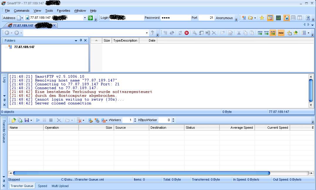Pin the Log panel
Screen dimensions: 316x190
[x=4, y=100]
